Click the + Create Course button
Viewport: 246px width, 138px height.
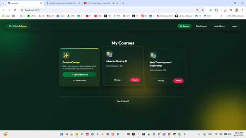[80, 80]
